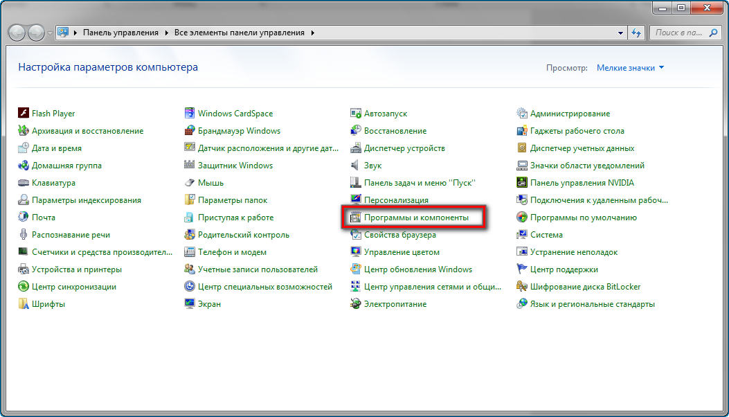
Task: Expand the arrow after Все элементы панели управления
Action: tap(313, 33)
